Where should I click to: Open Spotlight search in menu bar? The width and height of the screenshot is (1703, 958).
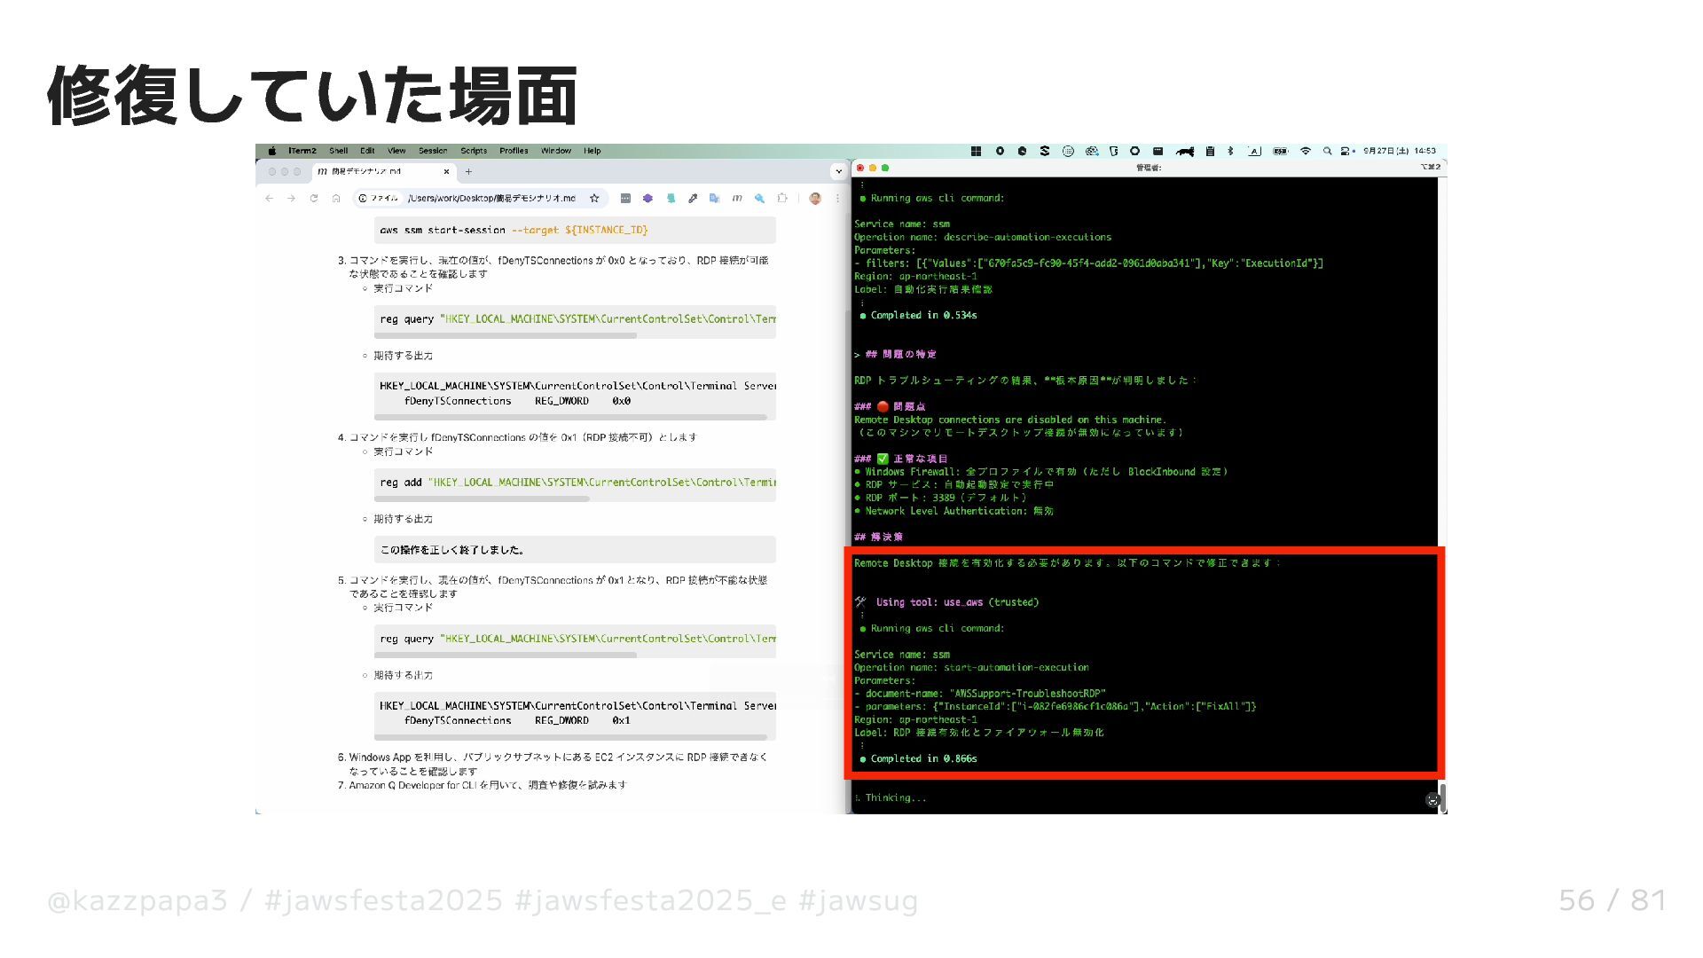(1327, 151)
